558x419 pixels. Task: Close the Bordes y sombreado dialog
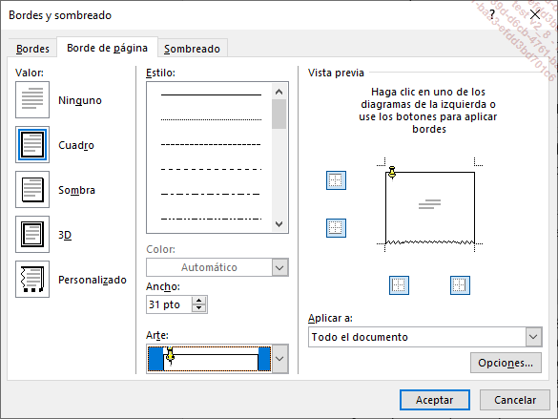[535, 14]
